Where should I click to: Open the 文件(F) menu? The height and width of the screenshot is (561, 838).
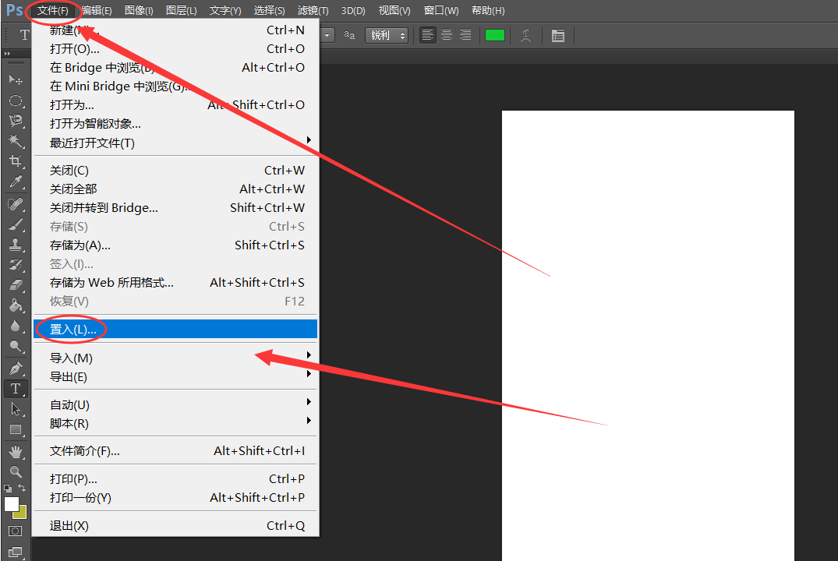pyautogui.click(x=52, y=11)
